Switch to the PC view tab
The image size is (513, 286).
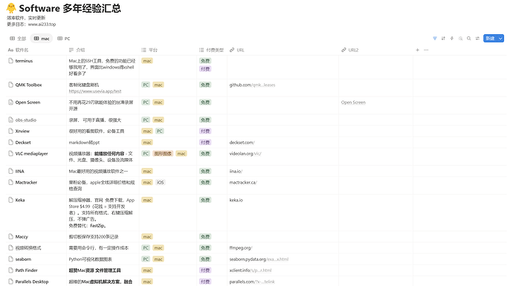64,39
